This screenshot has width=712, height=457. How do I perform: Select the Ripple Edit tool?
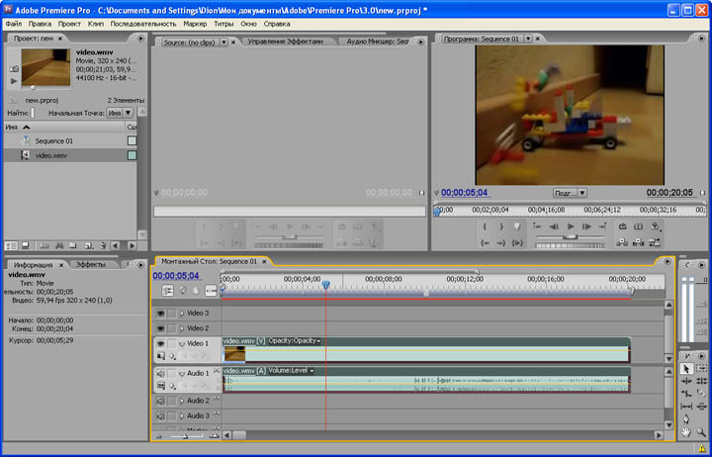(x=686, y=381)
